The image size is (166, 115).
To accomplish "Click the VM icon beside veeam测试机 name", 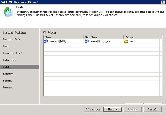I will (46, 41).
